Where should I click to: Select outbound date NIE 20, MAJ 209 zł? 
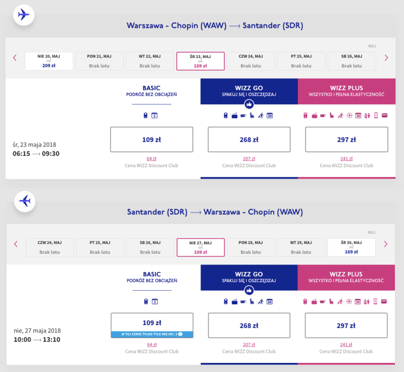[x=49, y=61]
